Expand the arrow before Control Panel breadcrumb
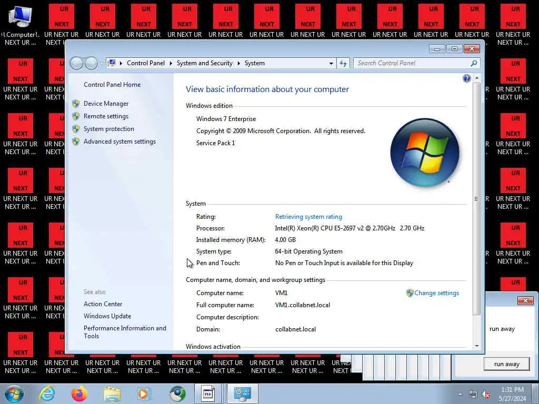539x404 pixels. [x=121, y=63]
